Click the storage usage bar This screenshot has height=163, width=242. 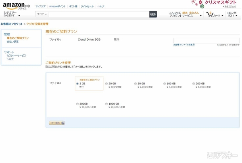(207, 41)
